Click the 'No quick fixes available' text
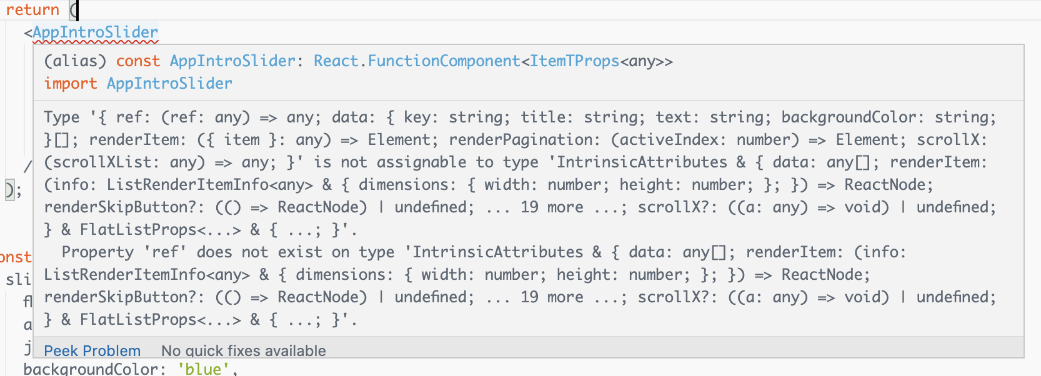 coord(243,350)
